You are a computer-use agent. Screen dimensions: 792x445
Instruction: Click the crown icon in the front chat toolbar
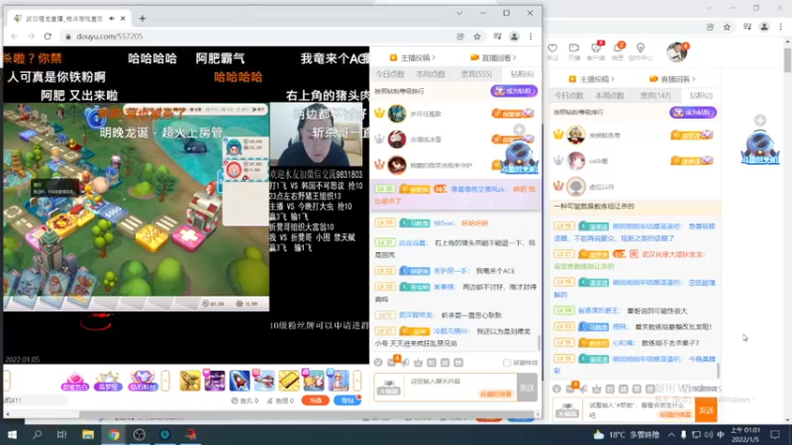click(x=418, y=362)
